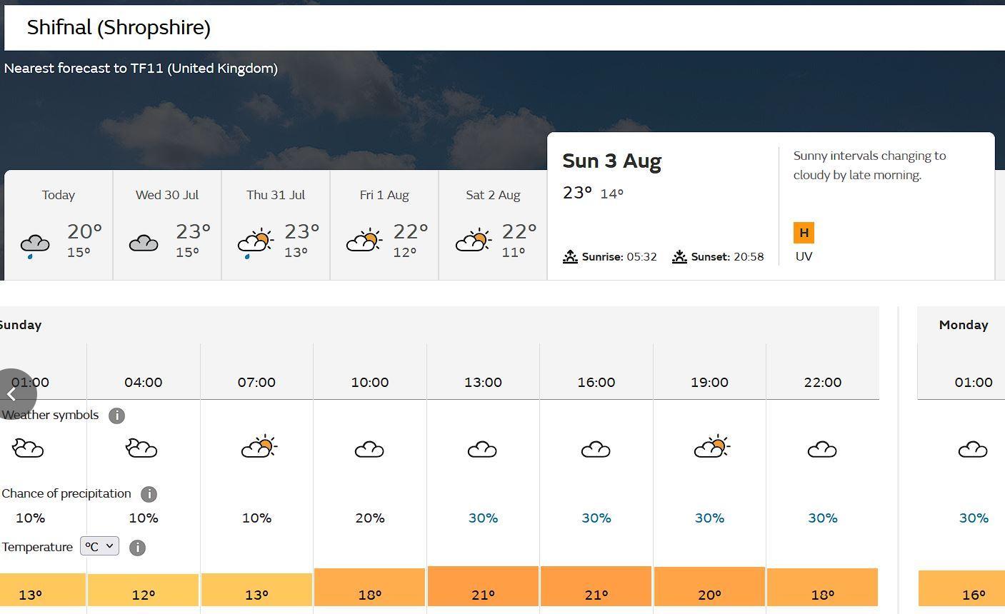This screenshot has height=614, width=1005.
Task: Open the temperature unit °C dropdown
Action: [99, 546]
